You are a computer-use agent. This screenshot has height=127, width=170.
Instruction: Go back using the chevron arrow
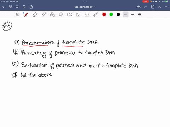3,7
